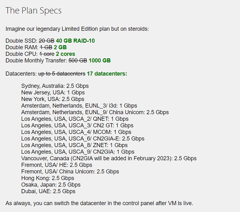This screenshot has height=212, width=240.
Task: Click the Los Angeles USCA_6/ CN2GIA-E entry
Action: pyautogui.click(x=83, y=139)
